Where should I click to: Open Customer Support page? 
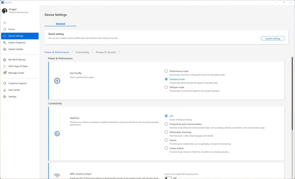(20, 84)
